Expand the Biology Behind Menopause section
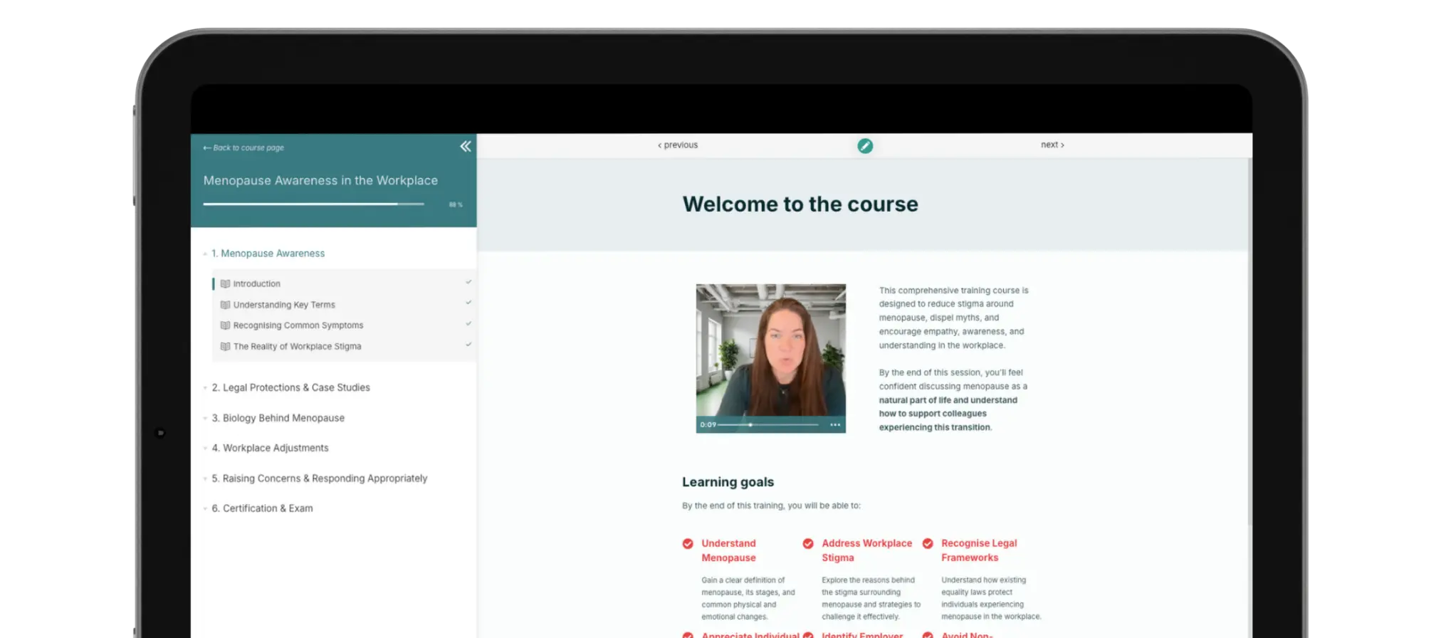Screen dimensions: 1441x638 (x=283, y=418)
